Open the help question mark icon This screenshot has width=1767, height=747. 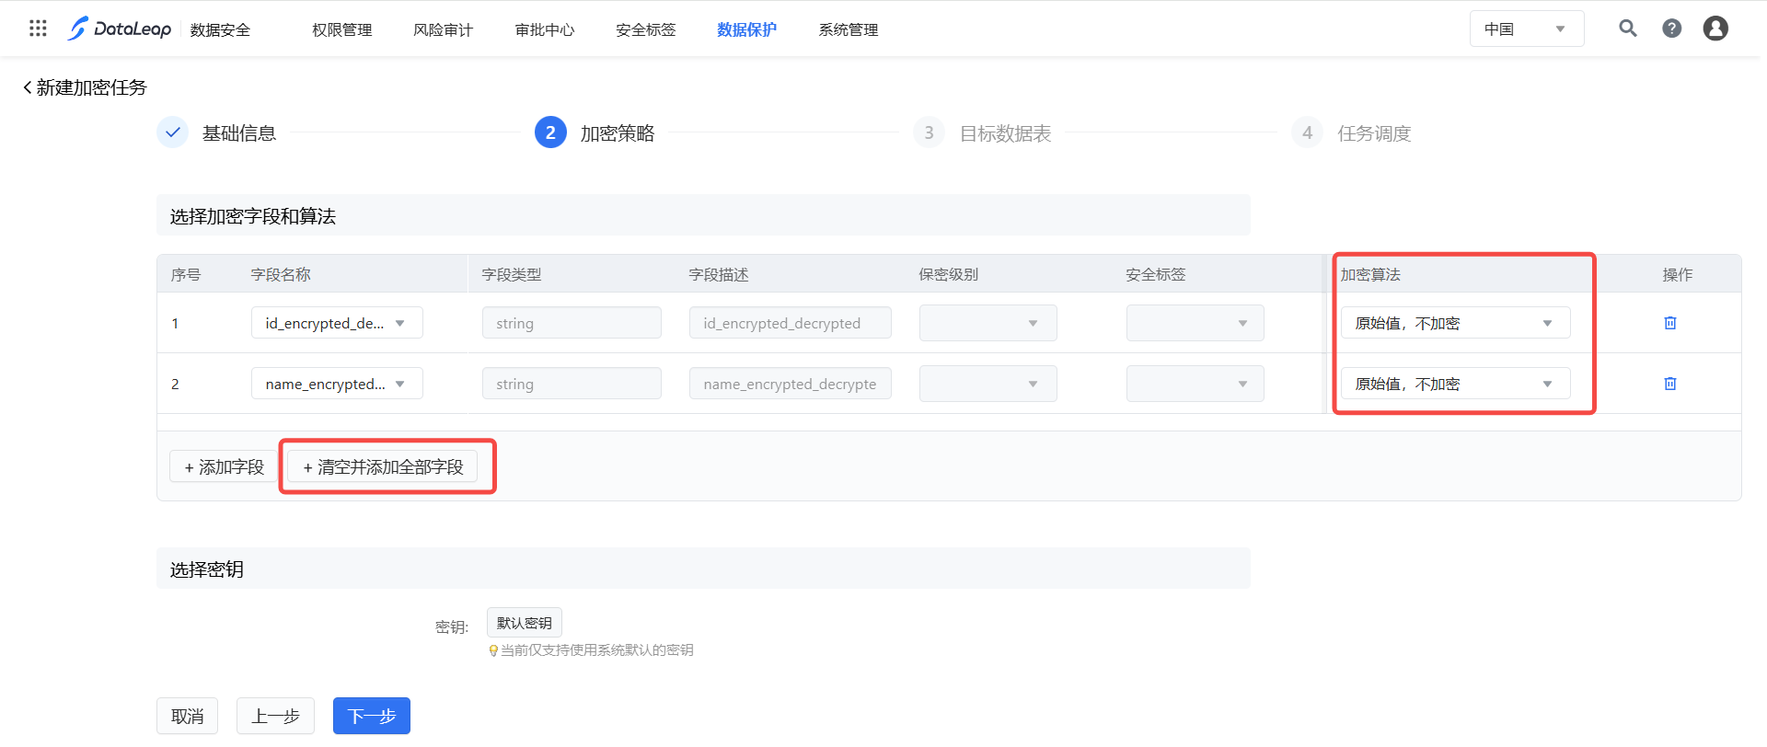pos(1671,29)
